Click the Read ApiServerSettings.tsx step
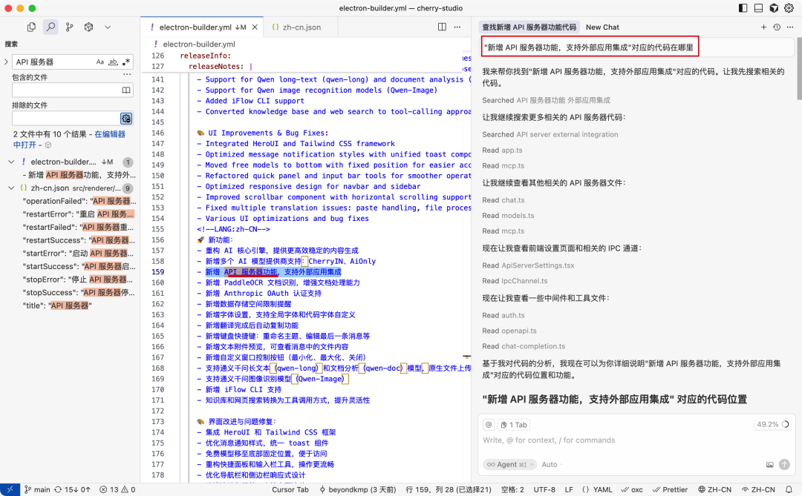This screenshot has height=496, width=802. coord(528,265)
